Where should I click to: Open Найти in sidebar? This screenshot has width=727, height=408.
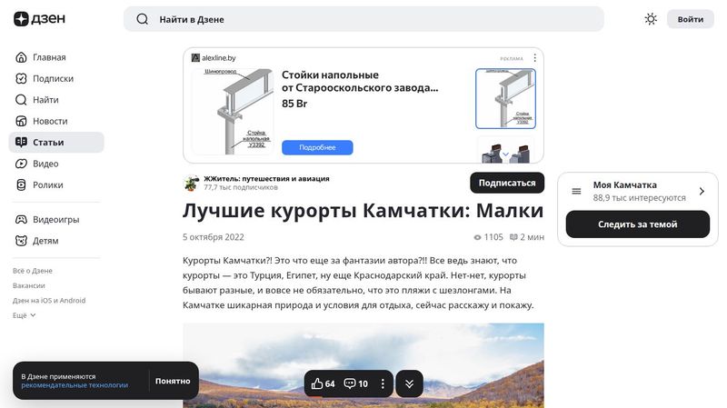(56, 100)
